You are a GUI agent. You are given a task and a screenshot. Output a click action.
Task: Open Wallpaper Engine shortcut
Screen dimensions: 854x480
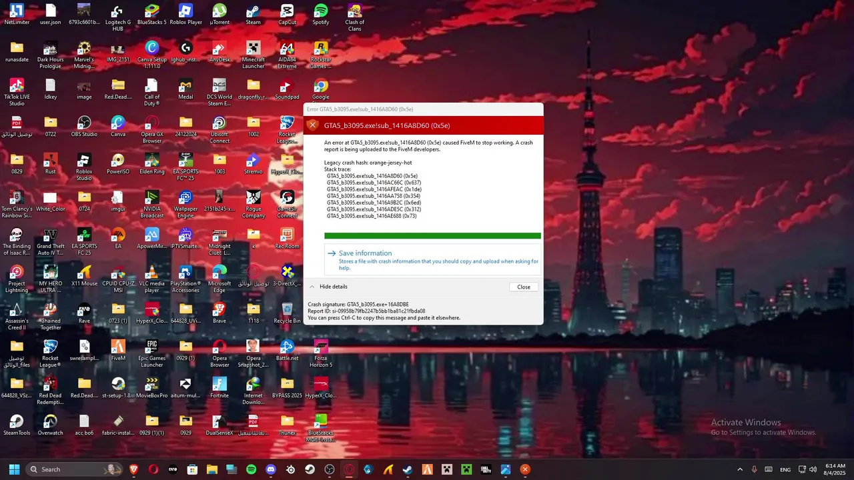[x=185, y=204]
